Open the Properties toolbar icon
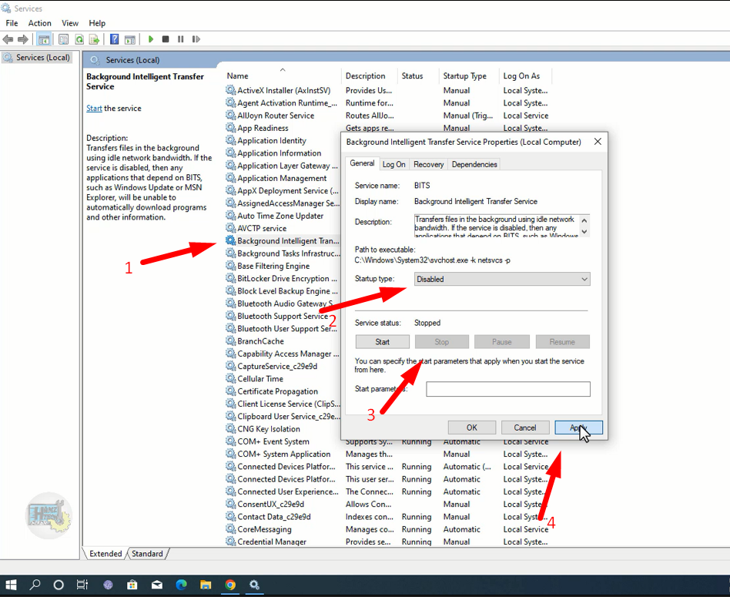The height and width of the screenshot is (597, 730). (64, 39)
